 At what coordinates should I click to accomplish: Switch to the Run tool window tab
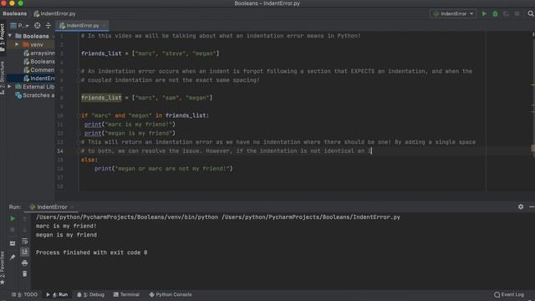click(x=57, y=294)
